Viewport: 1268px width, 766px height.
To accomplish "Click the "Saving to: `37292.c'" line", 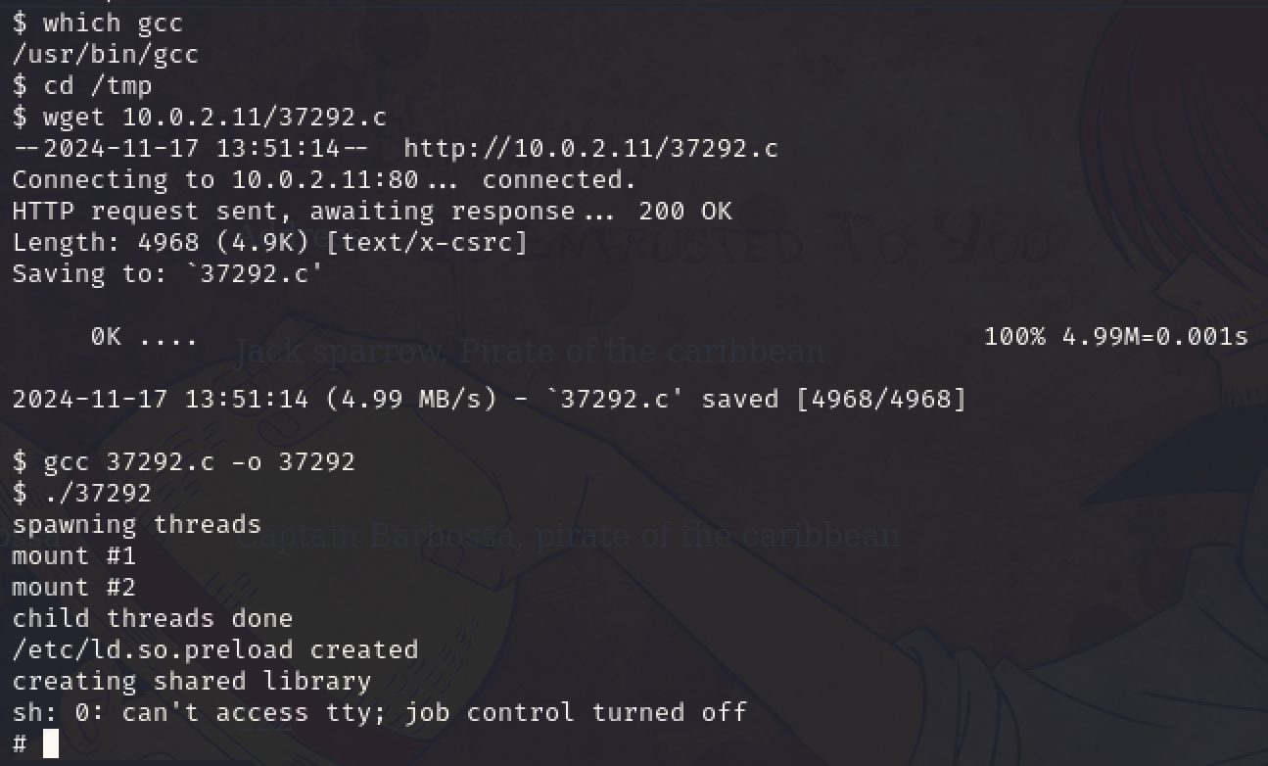I will pyautogui.click(x=167, y=273).
